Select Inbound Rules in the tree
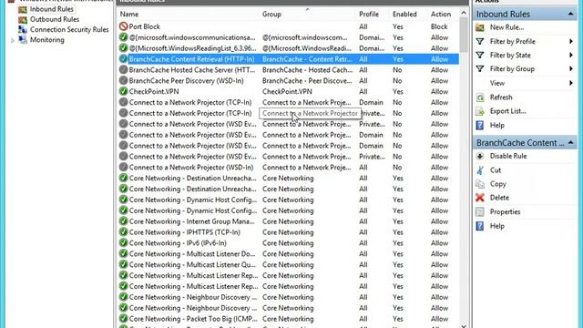 [51, 9]
